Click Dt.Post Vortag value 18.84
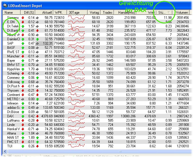This screenshot has height=157, width=193. click(96, 86)
